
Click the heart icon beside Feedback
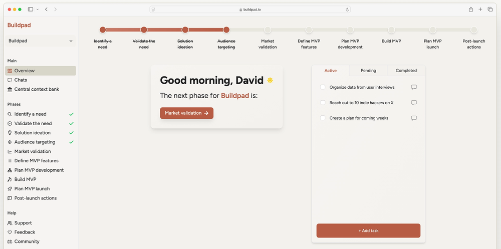(10, 232)
